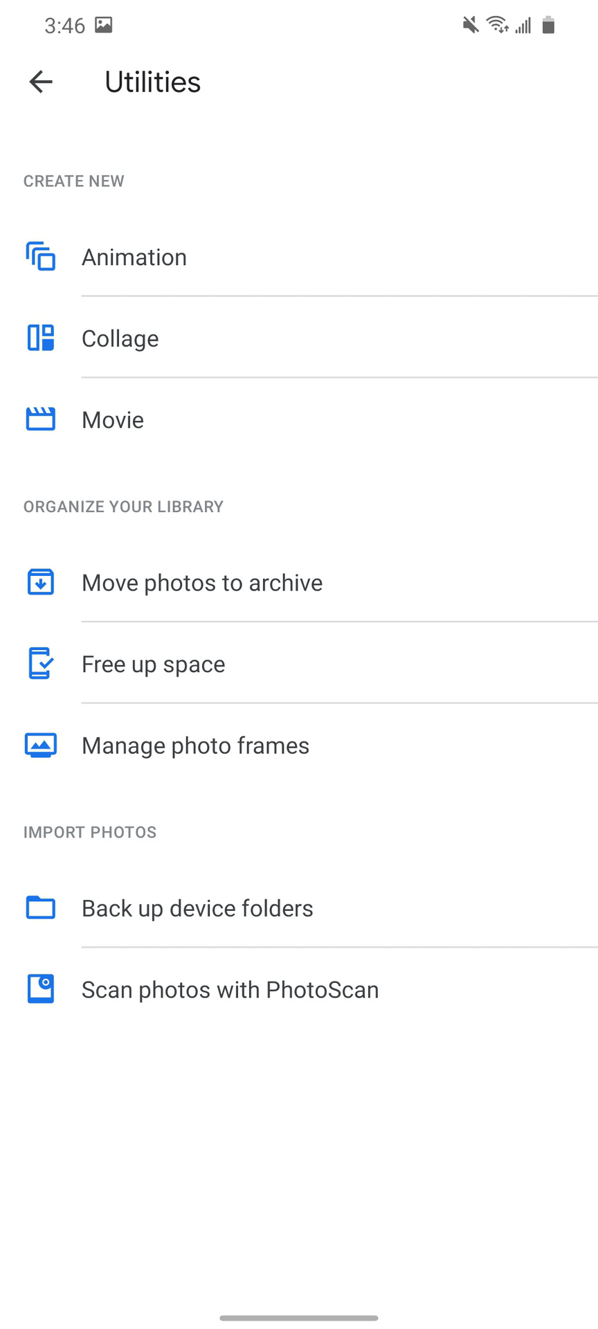Tap the PhotoScan icon

[x=41, y=989]
